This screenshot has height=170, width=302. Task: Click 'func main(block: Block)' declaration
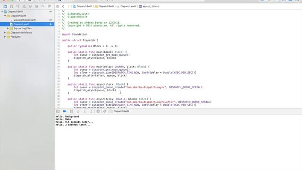tap(97, 52)
